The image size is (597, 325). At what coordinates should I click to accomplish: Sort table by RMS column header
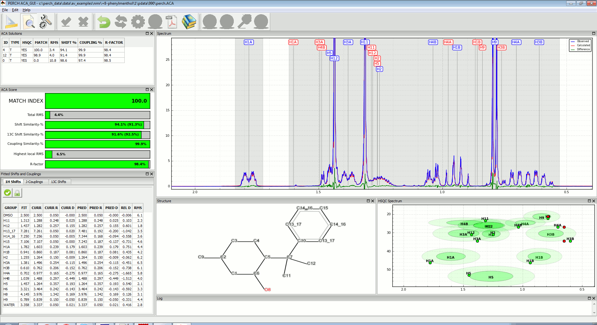tap(54, 42)
